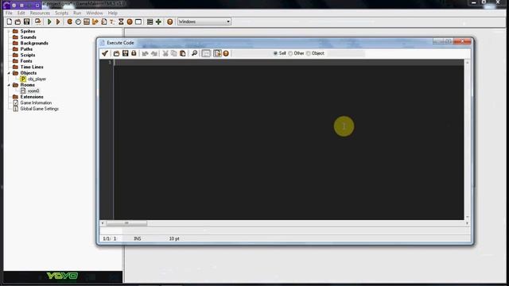This screenshot has height=286, width=509.
Task: Create a new sprite (pacman icon)
Action: click(x=69, y=21)
